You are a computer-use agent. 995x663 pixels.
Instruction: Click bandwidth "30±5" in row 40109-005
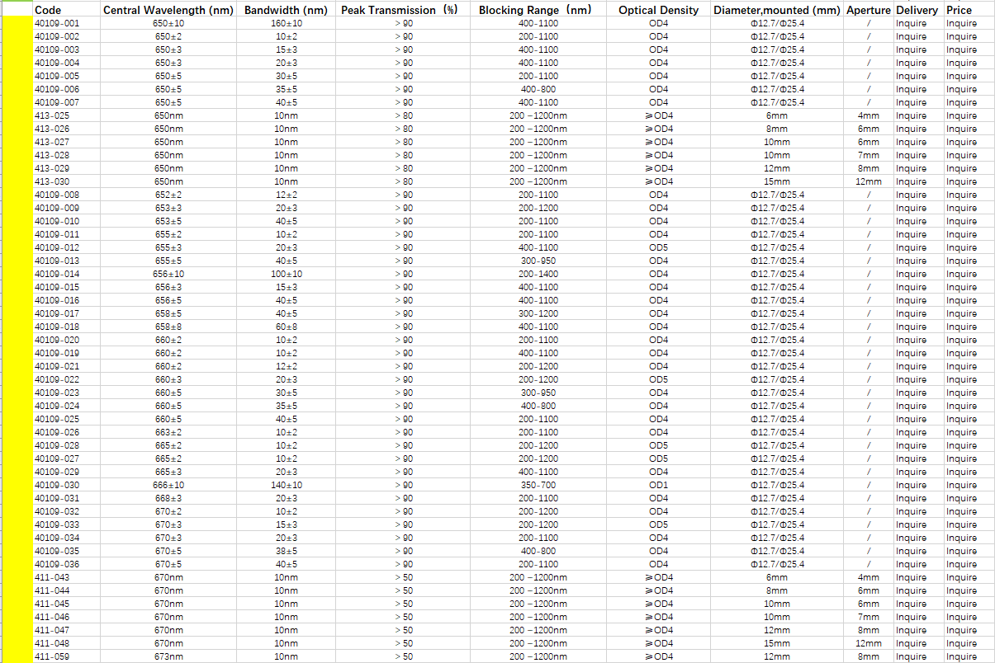pos(286,76)
